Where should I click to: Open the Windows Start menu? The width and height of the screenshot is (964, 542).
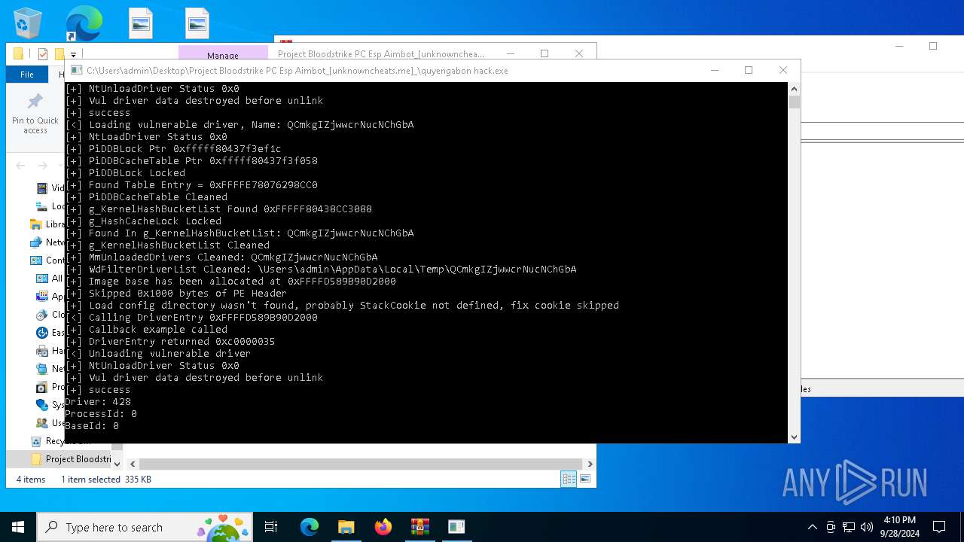coord(18,527)
